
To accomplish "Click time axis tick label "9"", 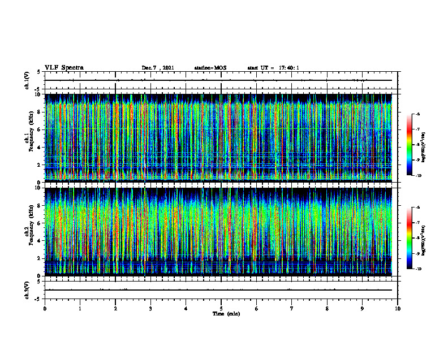I will pyautogui.click(x=362, y=309).
